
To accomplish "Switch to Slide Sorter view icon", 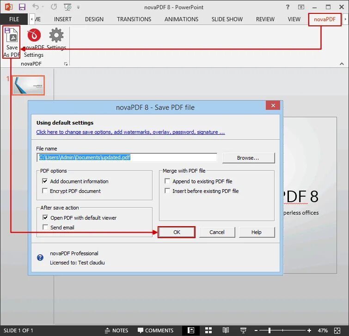I will pyautogui.click(x=208, y=330).
